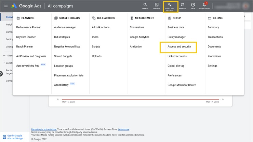Click the Planning calendar icon

[x=18, y=18]
